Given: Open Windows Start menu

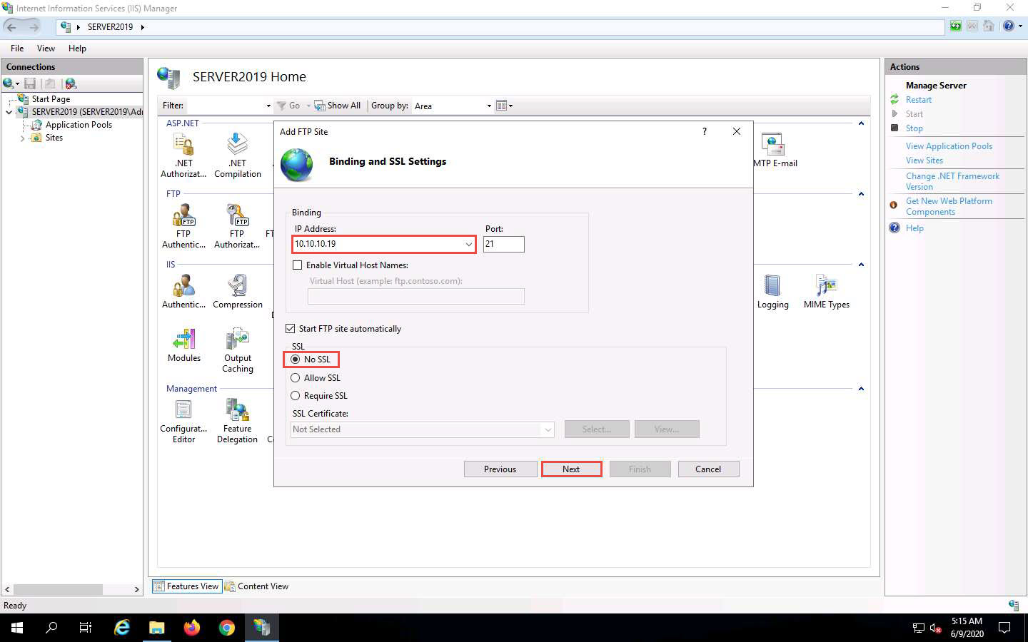Looking at the screenshot, I should click(x=17, y=628).
